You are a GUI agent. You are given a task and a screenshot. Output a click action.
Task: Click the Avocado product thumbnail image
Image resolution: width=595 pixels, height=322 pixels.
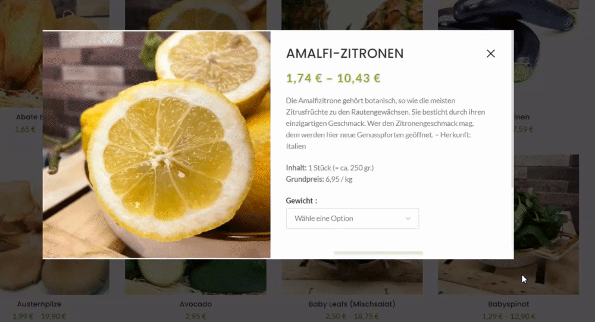(196, 277)
